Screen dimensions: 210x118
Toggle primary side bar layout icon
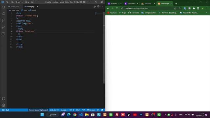[75, 2]
